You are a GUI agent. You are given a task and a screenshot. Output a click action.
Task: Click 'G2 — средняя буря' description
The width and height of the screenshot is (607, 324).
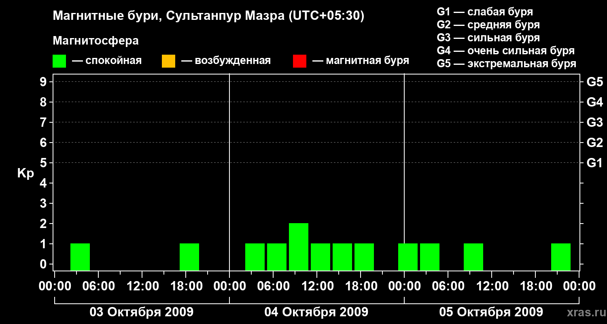pyautogui.click(x=488, y=25)
